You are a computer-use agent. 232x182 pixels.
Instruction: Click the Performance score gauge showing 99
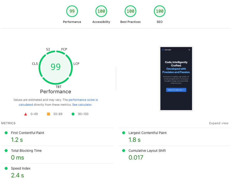tap(72, 11)
